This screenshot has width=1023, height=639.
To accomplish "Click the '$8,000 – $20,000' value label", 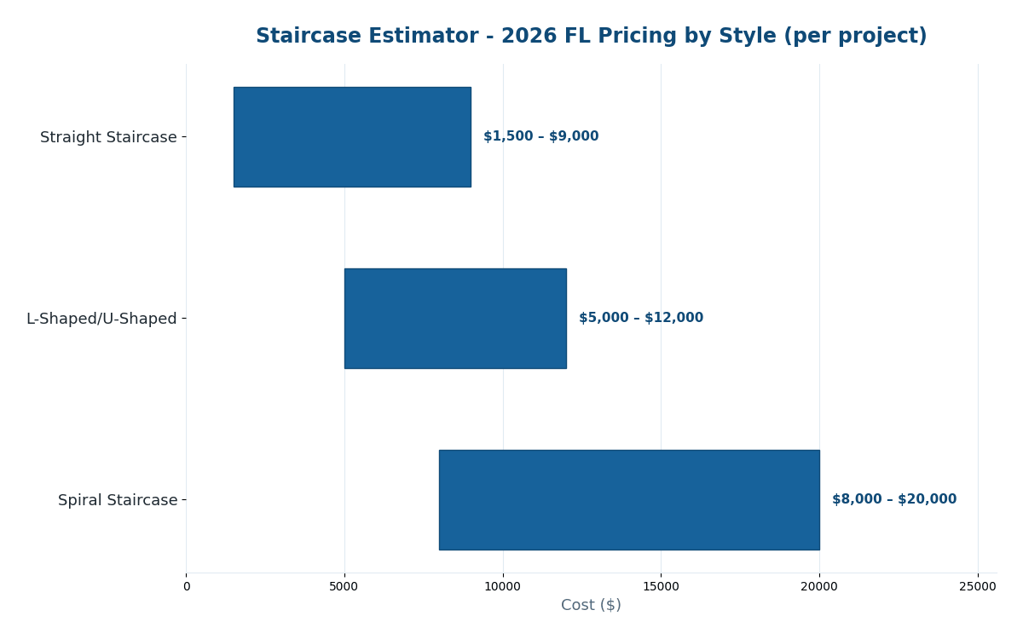I will coord(894,499).
